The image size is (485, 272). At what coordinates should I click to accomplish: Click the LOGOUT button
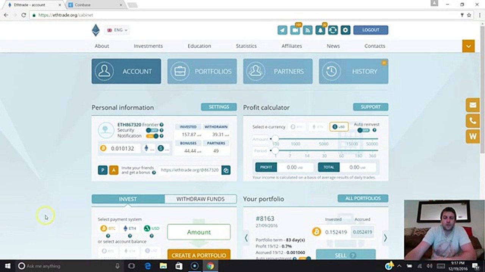click(x=371, y=30)
